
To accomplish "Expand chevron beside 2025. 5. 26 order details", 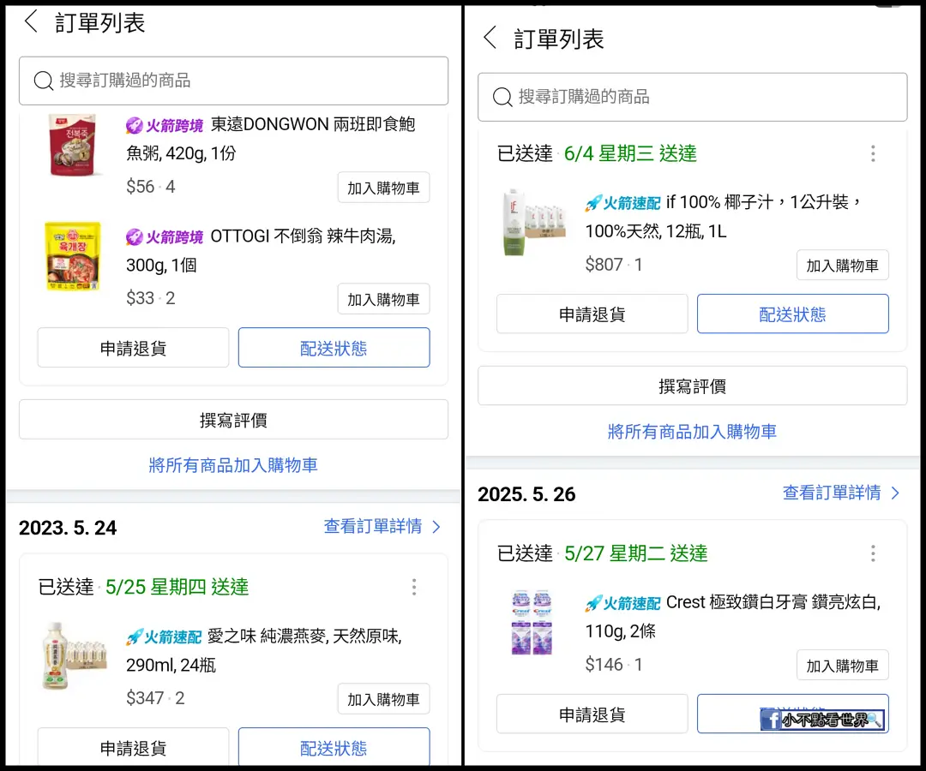I will click(895, 493).
